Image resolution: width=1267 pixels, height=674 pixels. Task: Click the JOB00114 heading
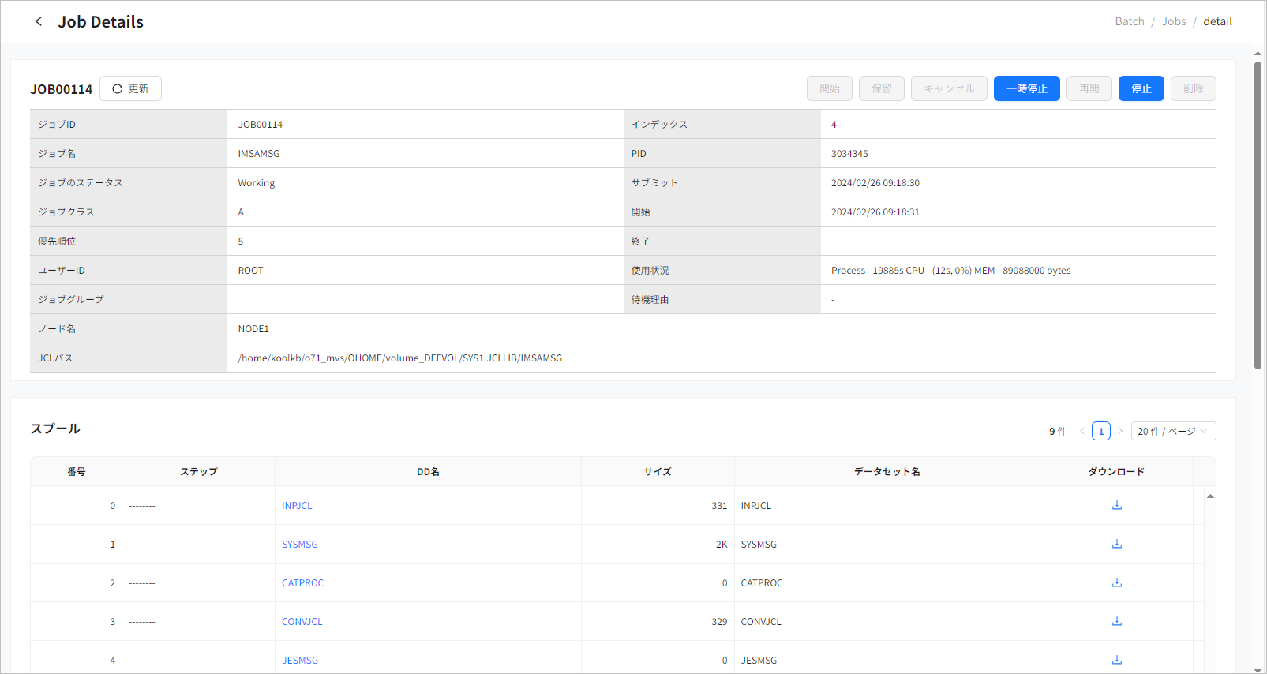click(x=62, y=89)
